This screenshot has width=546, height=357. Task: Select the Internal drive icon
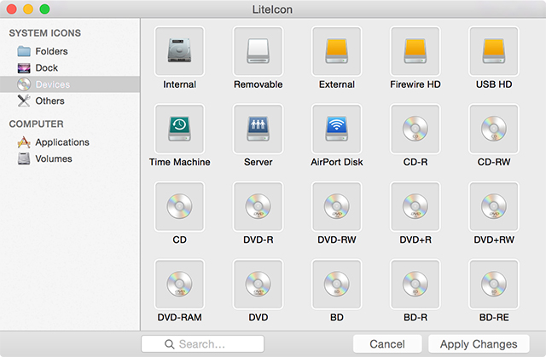click(179, 51)
